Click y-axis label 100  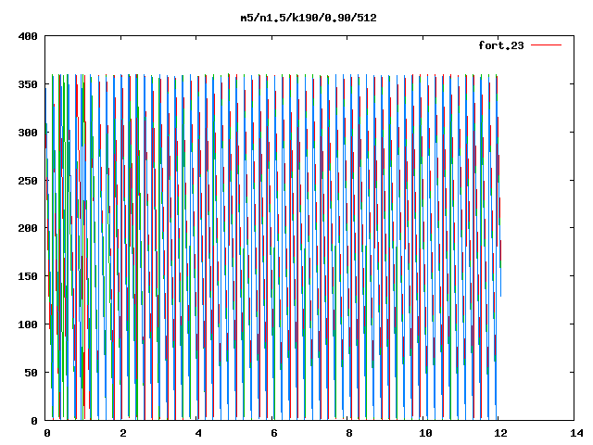click(28, 324)
